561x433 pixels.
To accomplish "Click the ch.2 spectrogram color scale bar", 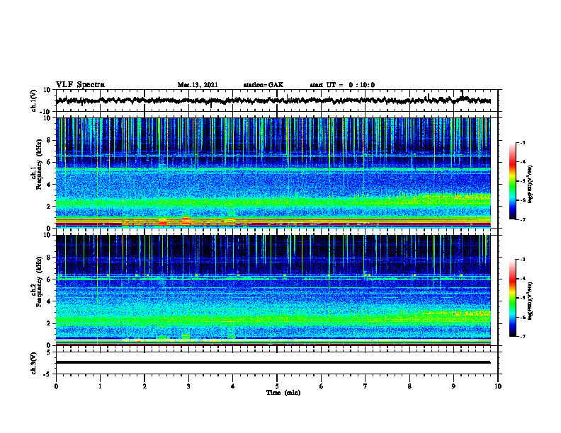I will pos(512,298).
